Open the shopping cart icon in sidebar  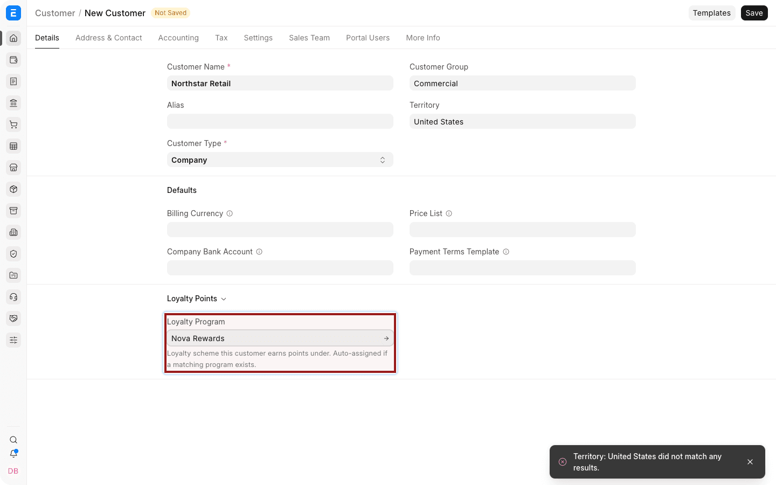pyautogui.click(x=13, y=124)
